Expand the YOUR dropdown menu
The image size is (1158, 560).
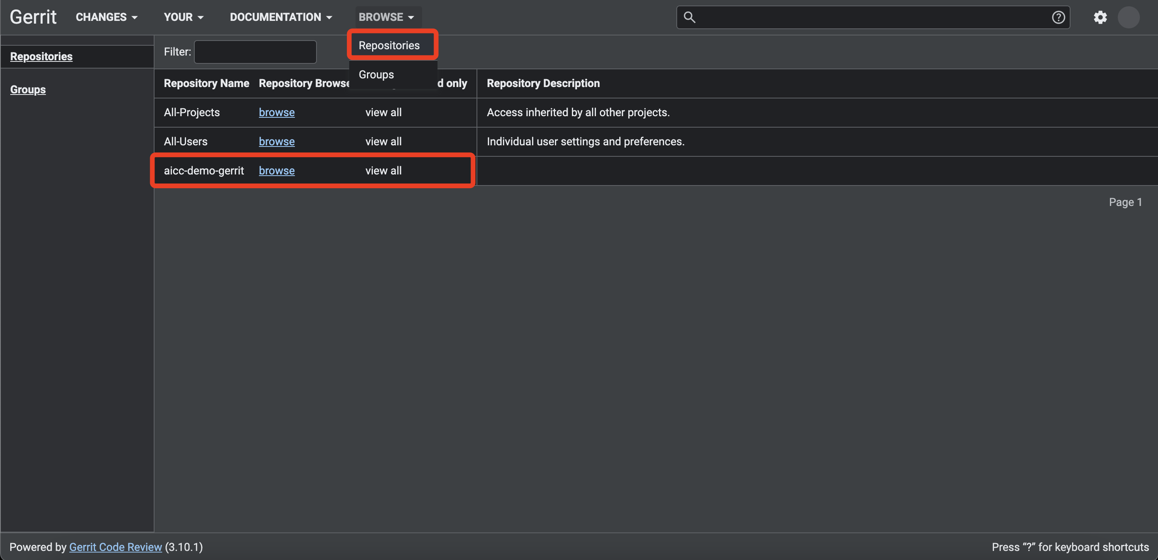tap(183, 17)
